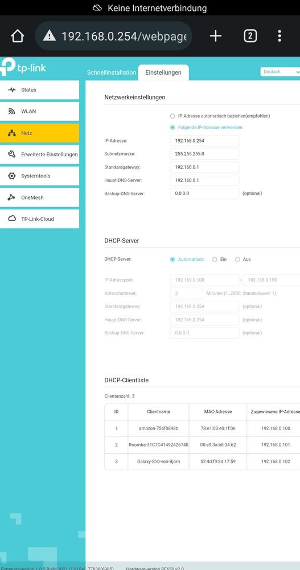Open Erweiterte Einstellungen menu item
This screenshot has height=570, width=300.
click(39, 155)
